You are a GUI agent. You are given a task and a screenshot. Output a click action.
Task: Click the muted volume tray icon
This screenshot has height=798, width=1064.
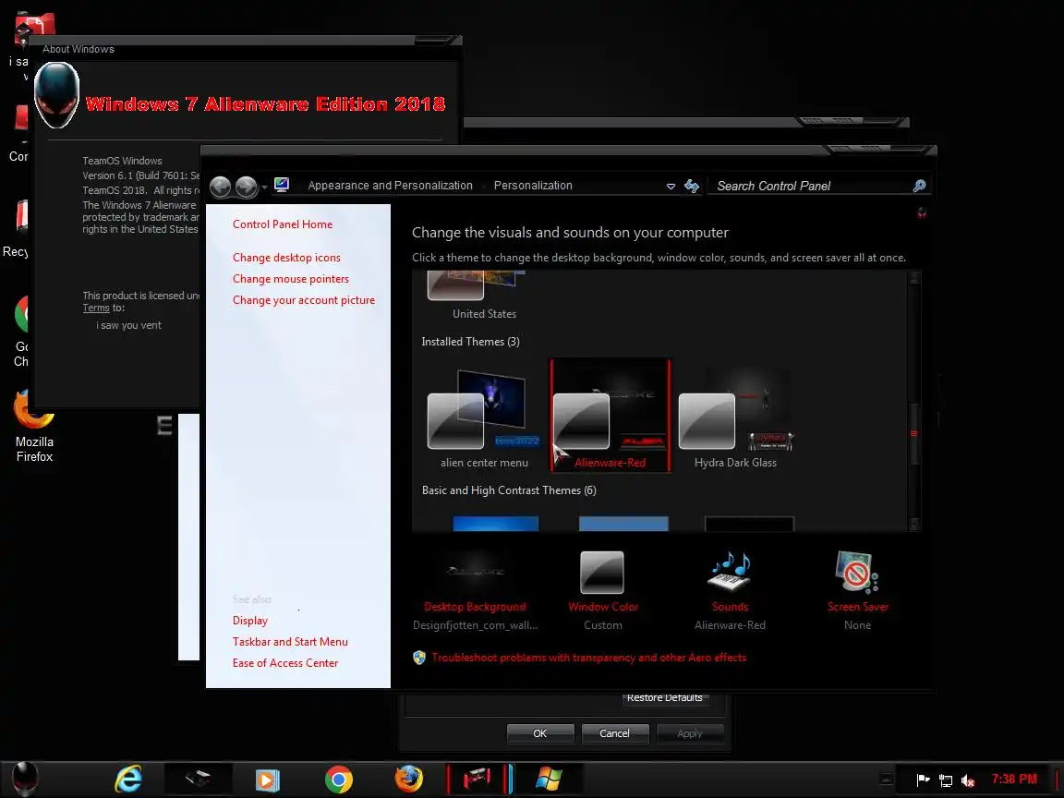(968, 780)
